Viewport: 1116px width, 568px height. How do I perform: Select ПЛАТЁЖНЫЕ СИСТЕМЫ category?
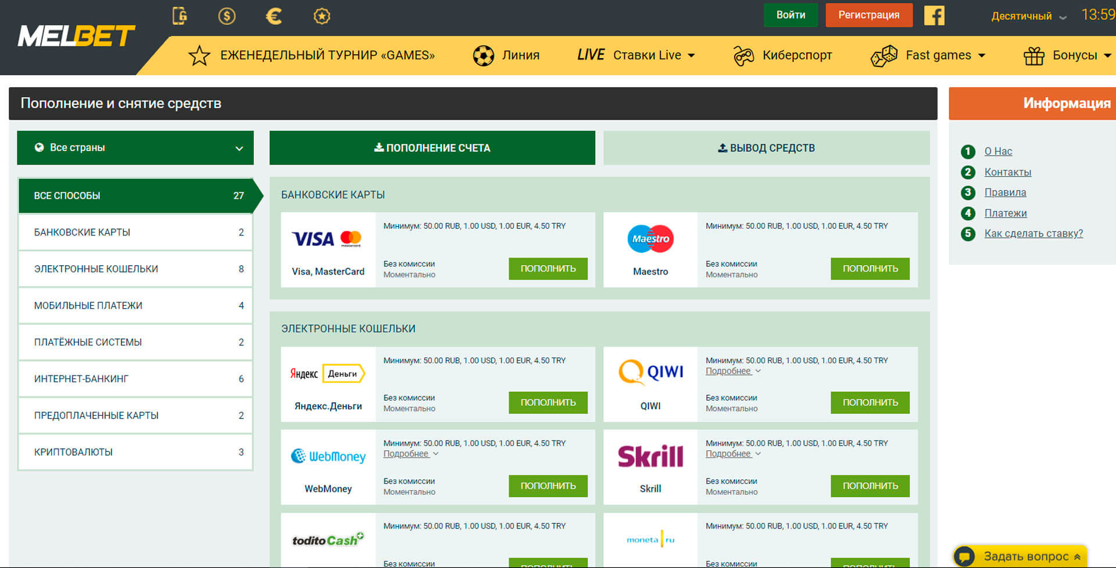(x=135, y=342)
